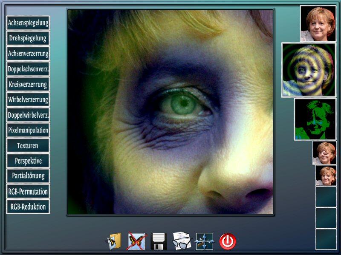Apply Drehspiegelung effect
The image size is (341, 255).
28,38
